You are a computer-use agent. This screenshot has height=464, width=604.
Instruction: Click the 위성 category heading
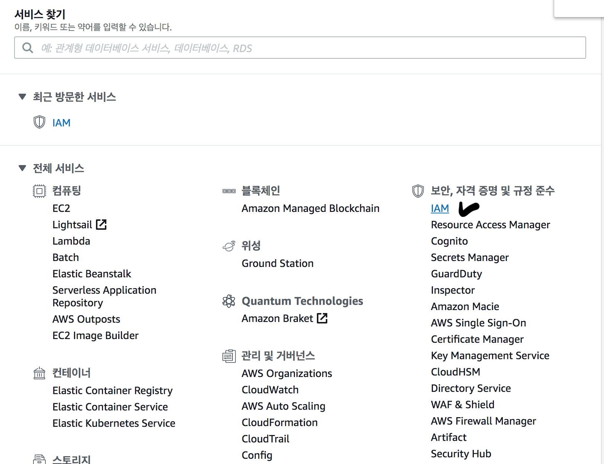(251, 246)
